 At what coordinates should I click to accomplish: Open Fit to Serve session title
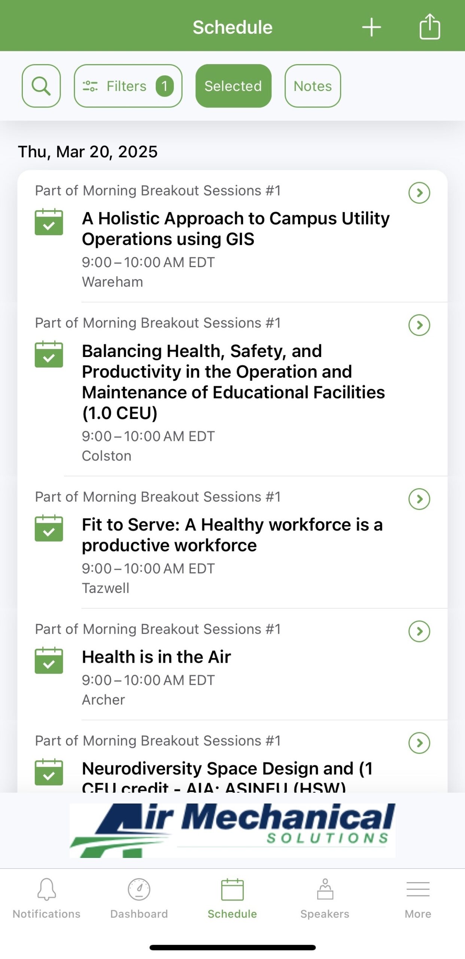232,535
